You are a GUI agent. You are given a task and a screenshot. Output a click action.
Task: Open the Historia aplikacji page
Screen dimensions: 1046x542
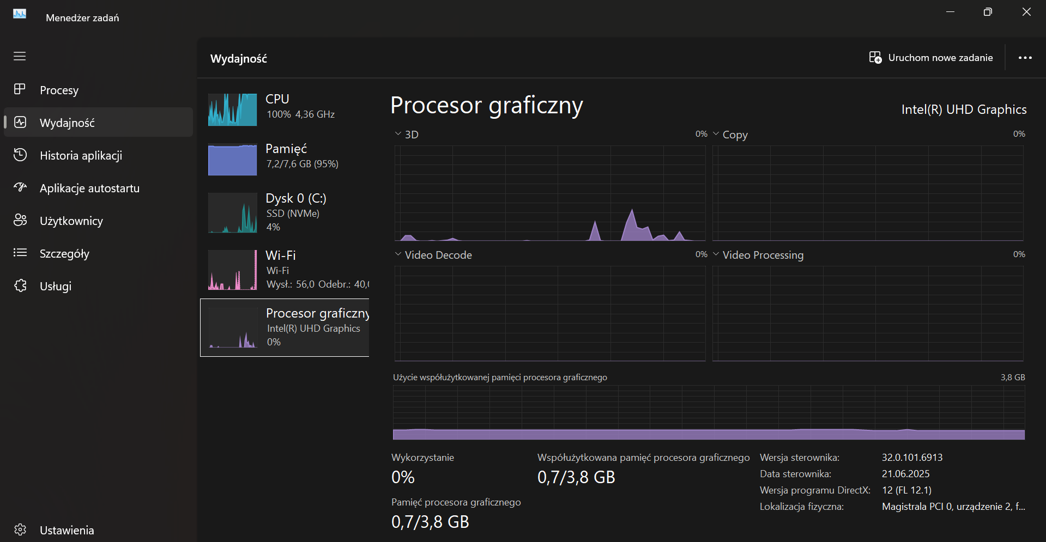98,155
